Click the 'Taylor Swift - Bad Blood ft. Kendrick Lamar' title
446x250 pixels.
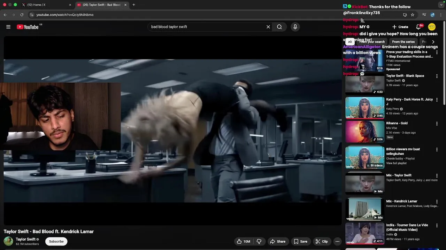[49, 232]
